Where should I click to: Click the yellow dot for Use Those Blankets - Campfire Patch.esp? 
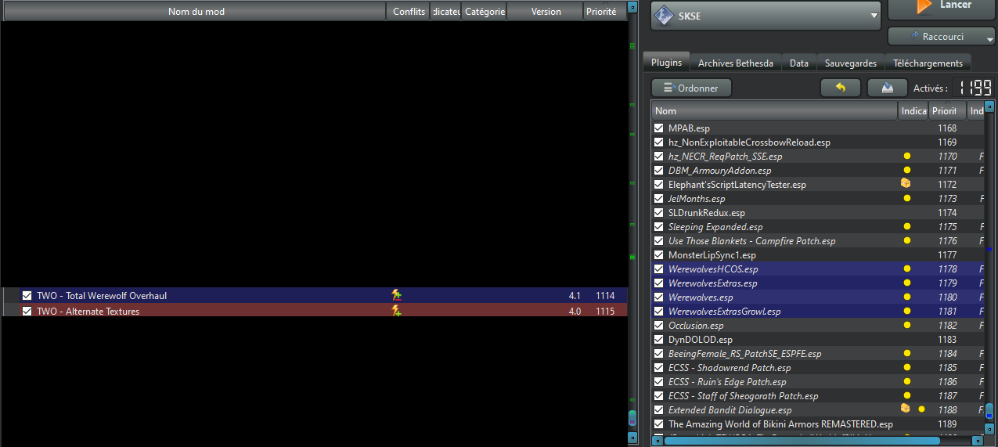pos(907,241)
